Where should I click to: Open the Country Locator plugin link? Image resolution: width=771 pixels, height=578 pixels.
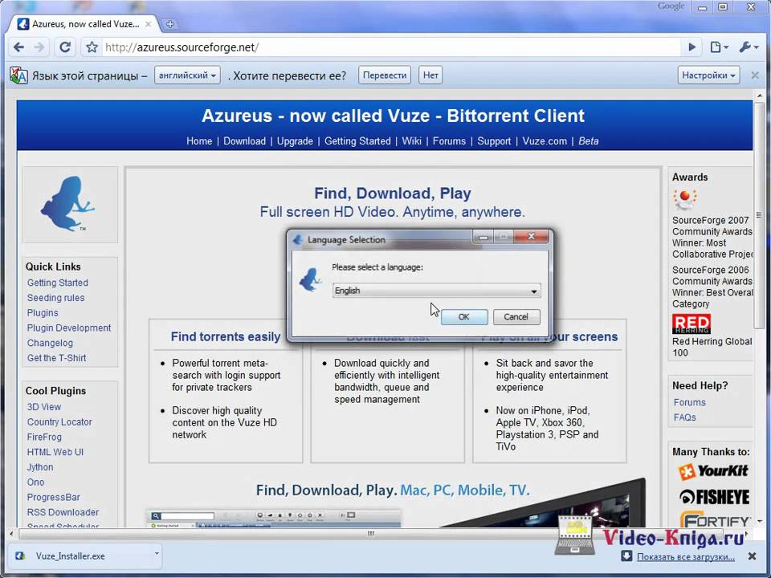coord(59,422)
